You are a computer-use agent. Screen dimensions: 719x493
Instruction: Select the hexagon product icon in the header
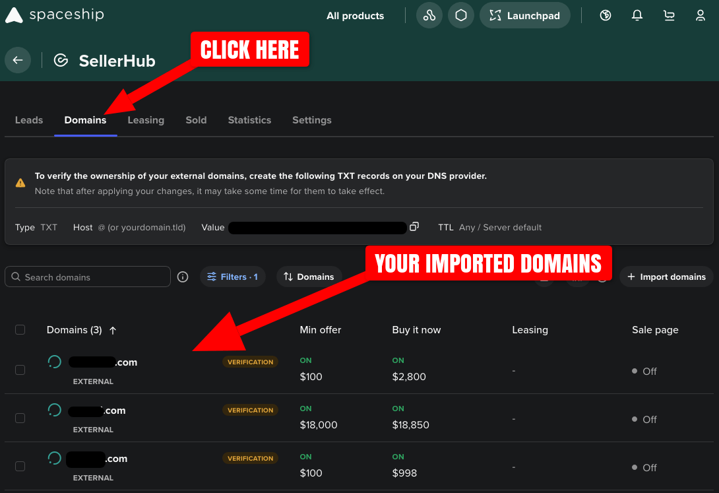click(x=460, y=15)
